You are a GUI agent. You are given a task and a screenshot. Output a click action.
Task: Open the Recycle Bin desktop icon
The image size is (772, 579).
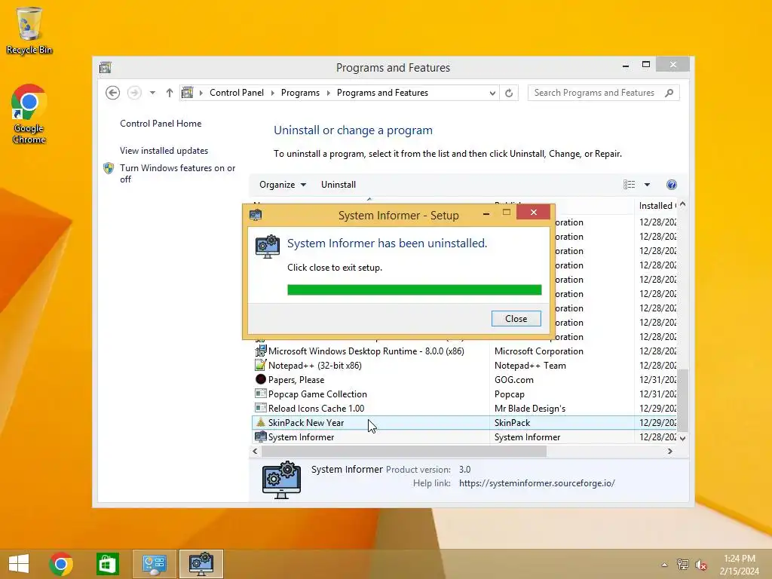point(29,29)
